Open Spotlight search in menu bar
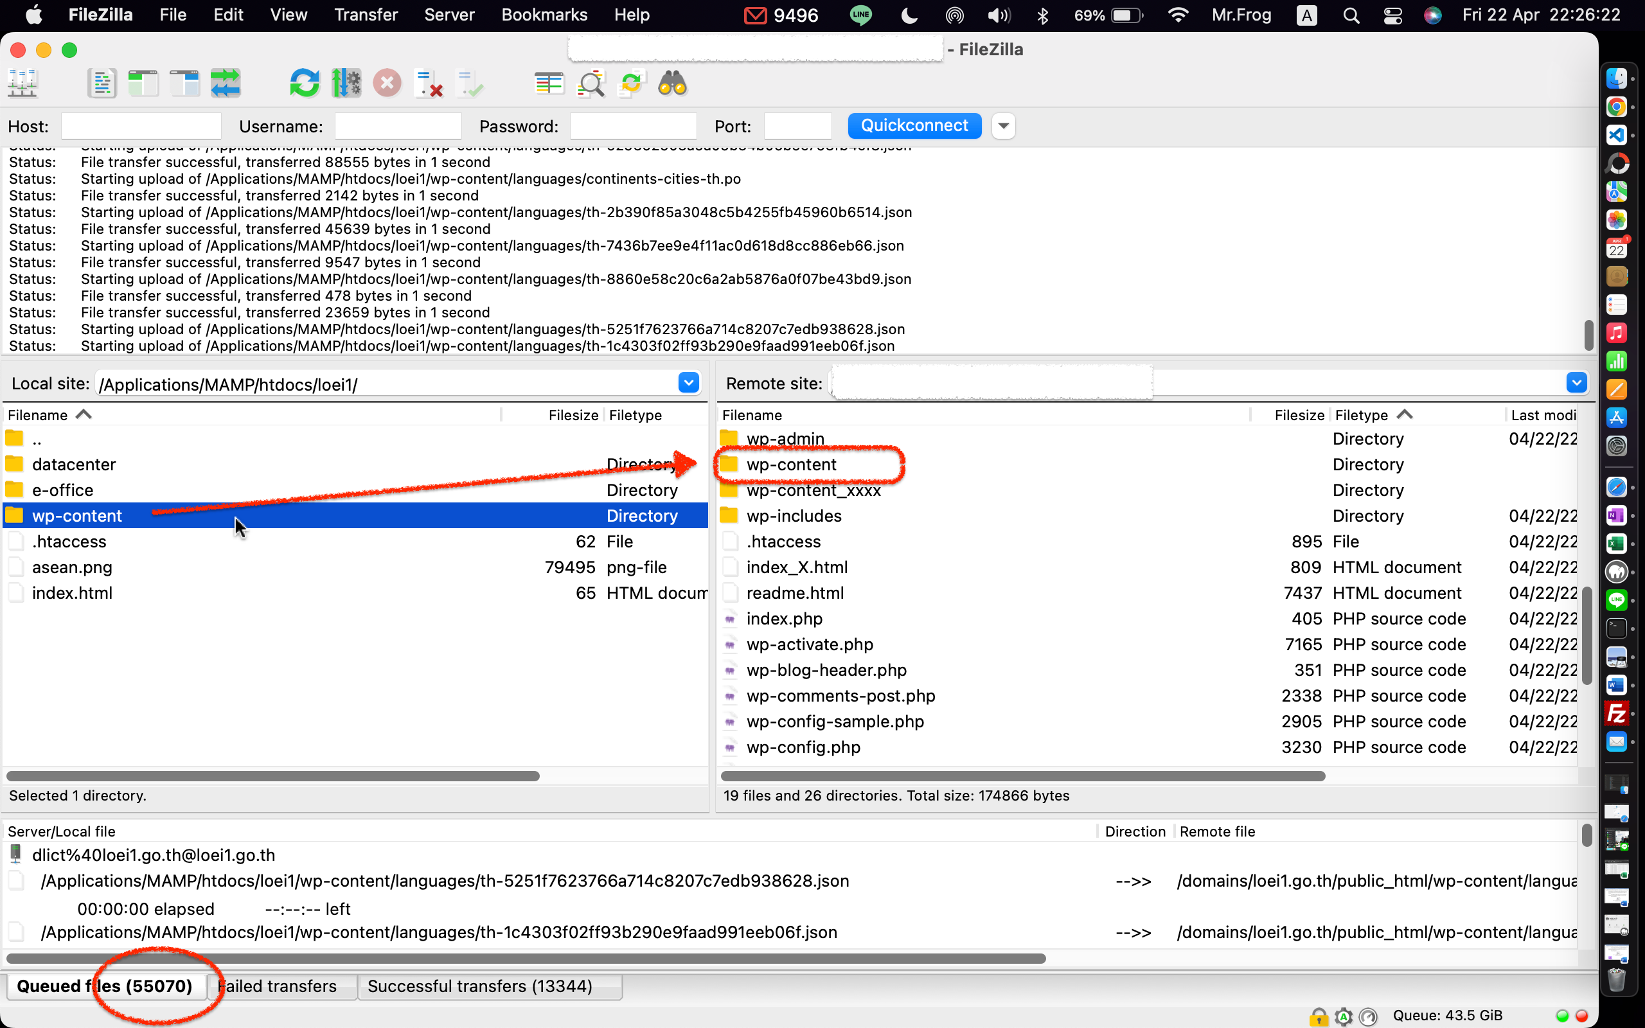Image resolution: width=1645 pixels, height=1028 pixels. (1351, 15)
